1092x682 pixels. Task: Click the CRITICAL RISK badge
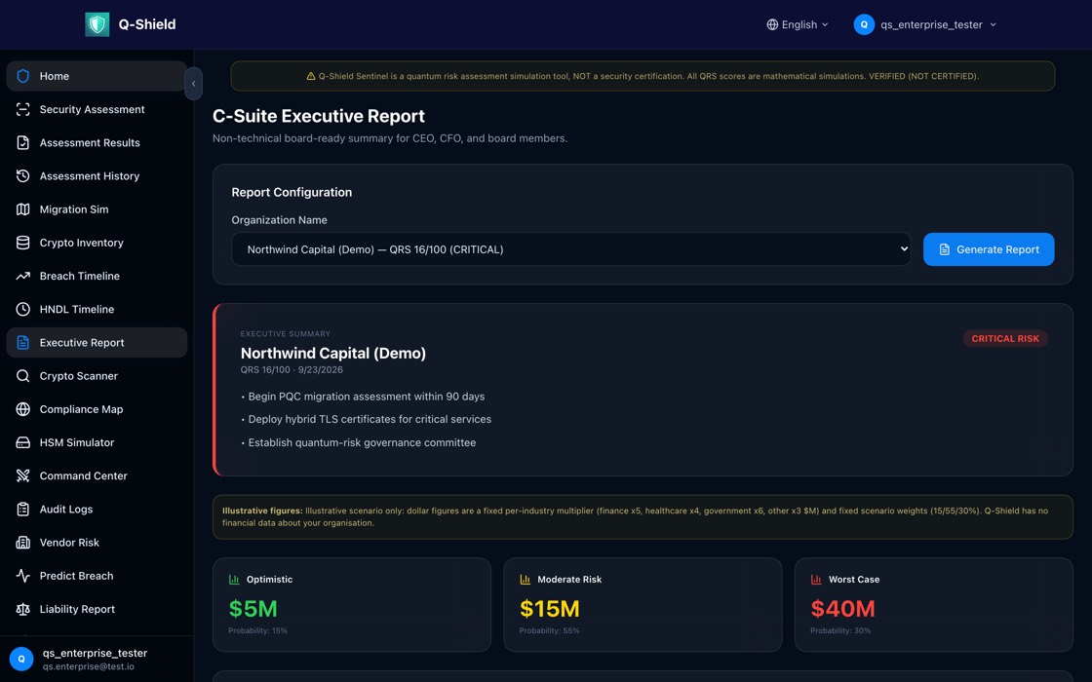point(1005,339)
